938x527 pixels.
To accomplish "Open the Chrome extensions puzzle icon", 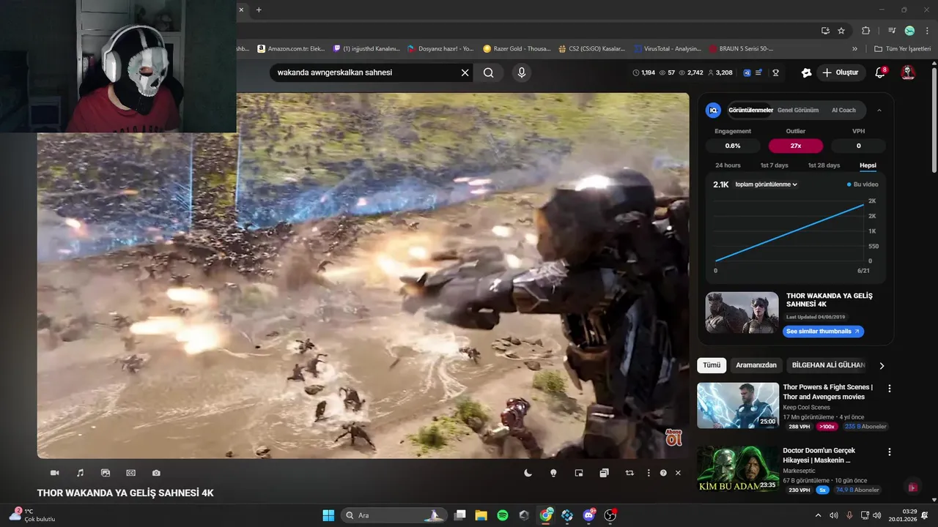I will 866,31.
